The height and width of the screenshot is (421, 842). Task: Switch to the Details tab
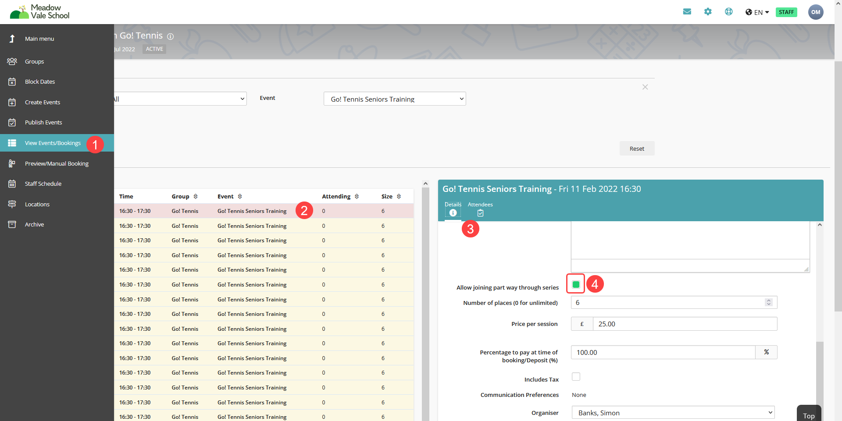pos(453,209)
